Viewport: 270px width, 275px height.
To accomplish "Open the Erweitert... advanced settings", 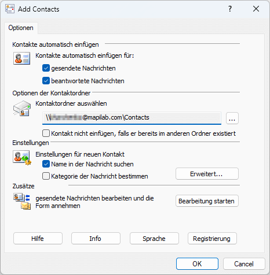I will tap(207, 174).
